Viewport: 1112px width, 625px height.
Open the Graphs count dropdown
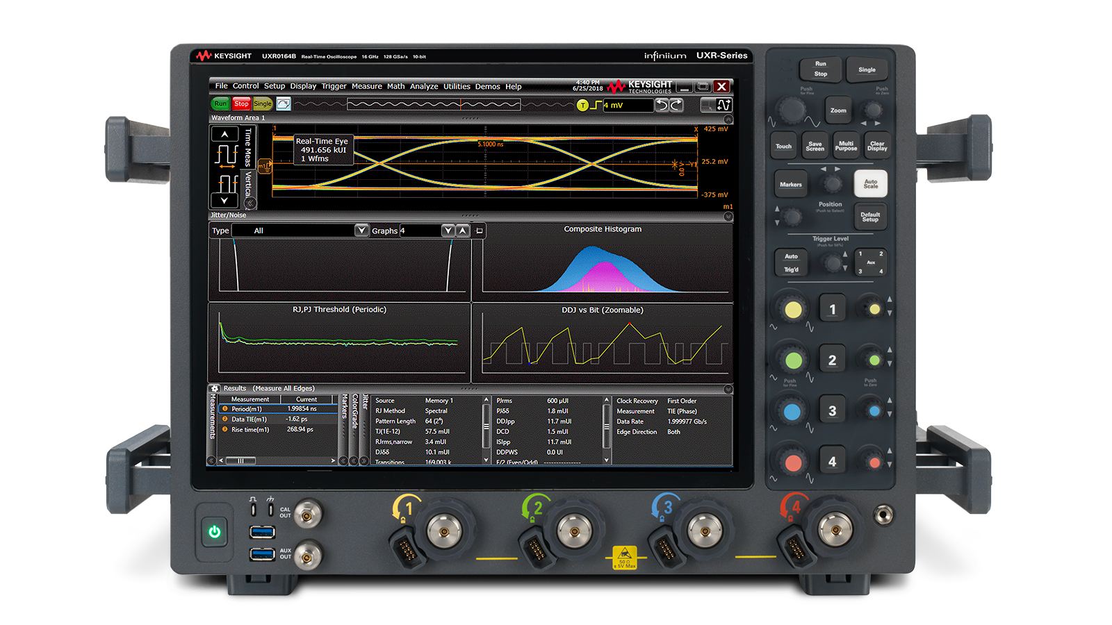[448, 230]
